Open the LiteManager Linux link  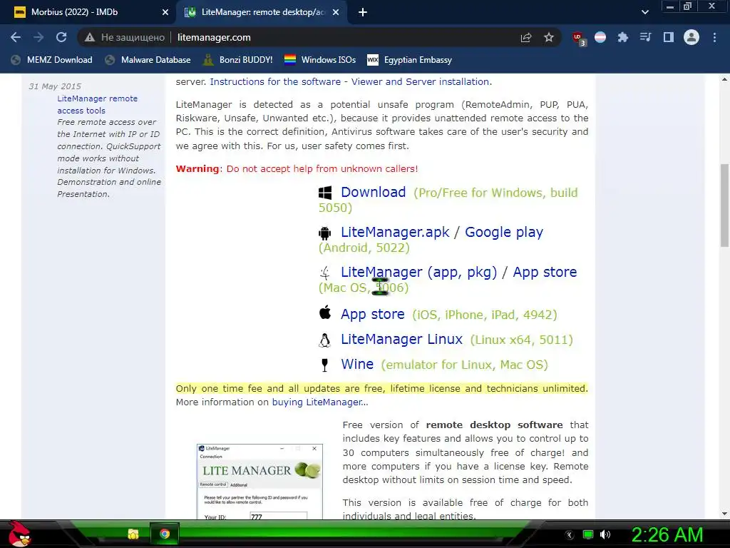tap(401, 339)
